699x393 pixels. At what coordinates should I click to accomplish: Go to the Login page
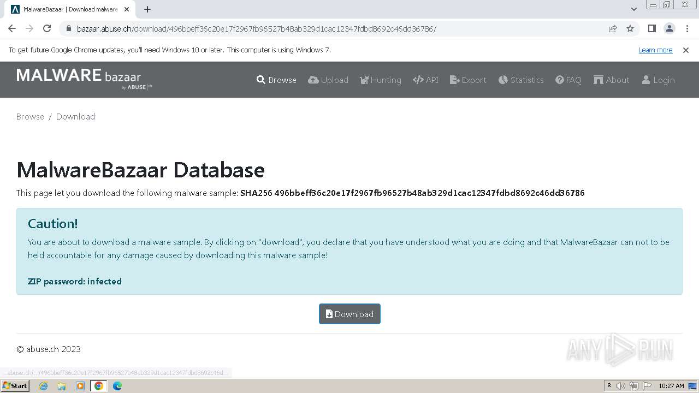[658, 80]
